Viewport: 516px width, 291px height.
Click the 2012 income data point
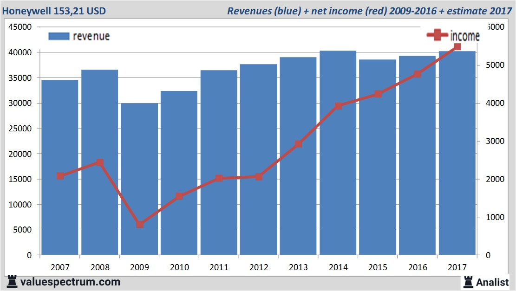tap(259, 177)
